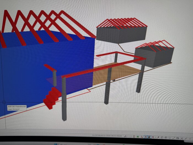Click the sheet-shaped icon right of the grid icon
Screen dimensions: 193x145
(x=134, y=136)
